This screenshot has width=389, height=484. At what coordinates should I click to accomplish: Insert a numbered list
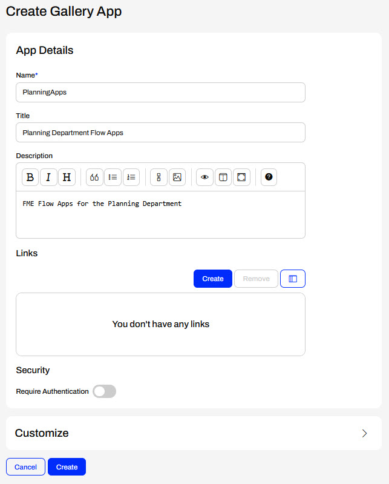coord(131,177)
